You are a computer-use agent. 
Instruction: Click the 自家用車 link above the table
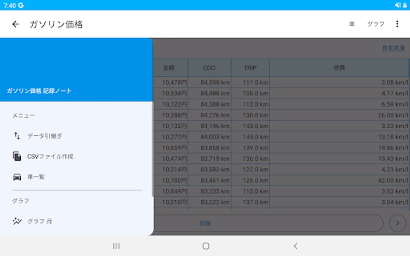tap(393, 48)
